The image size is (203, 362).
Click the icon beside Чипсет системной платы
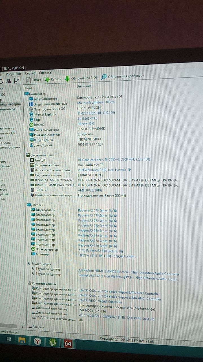(32, 171)
